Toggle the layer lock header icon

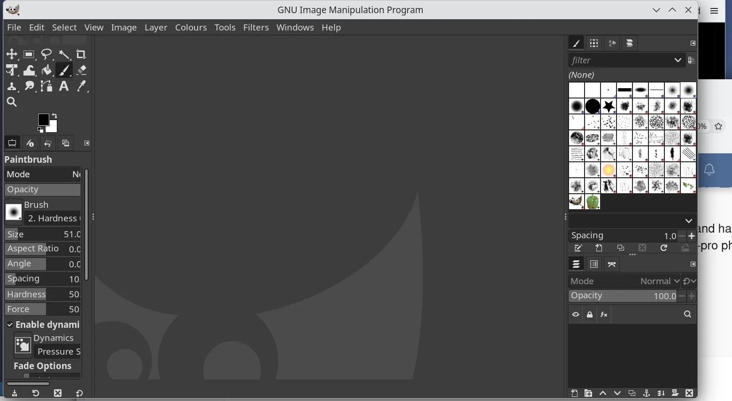(590, 315)
